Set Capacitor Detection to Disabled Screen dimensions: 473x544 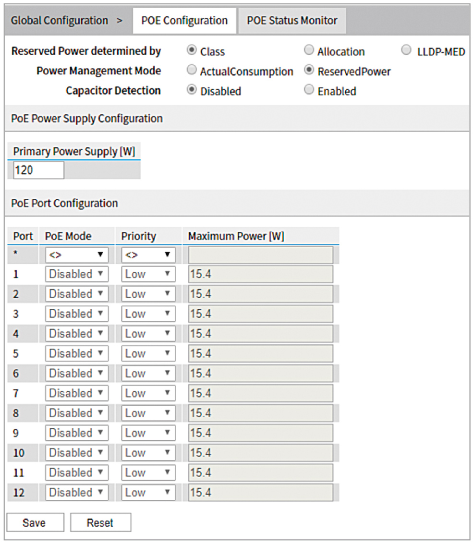192,90
